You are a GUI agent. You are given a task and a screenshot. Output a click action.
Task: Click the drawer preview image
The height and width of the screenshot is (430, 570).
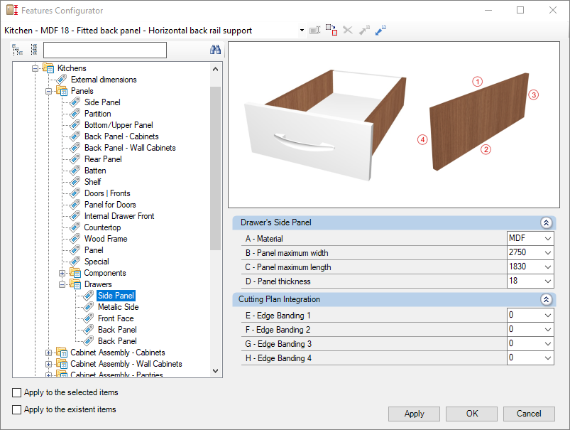pos(394,125)
